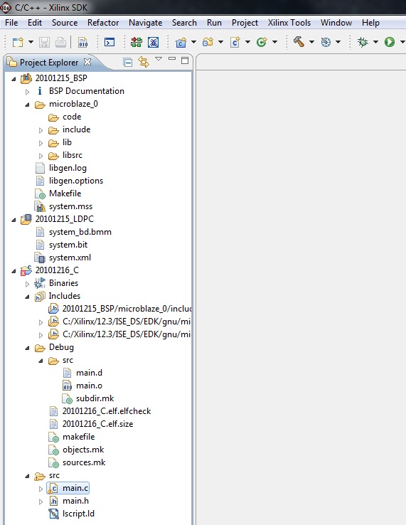The width and height of the screenshot is (406, 525).
Task: Collapse the Debug folder
Action: coord(28,348)
